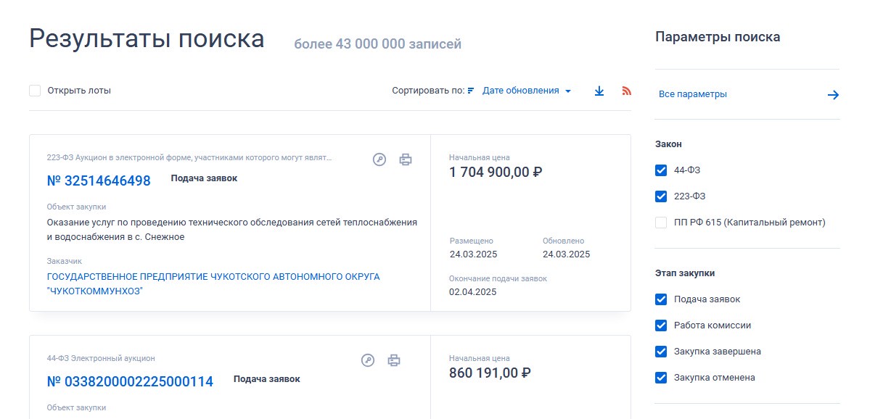Open the Все параметры link

693,94
